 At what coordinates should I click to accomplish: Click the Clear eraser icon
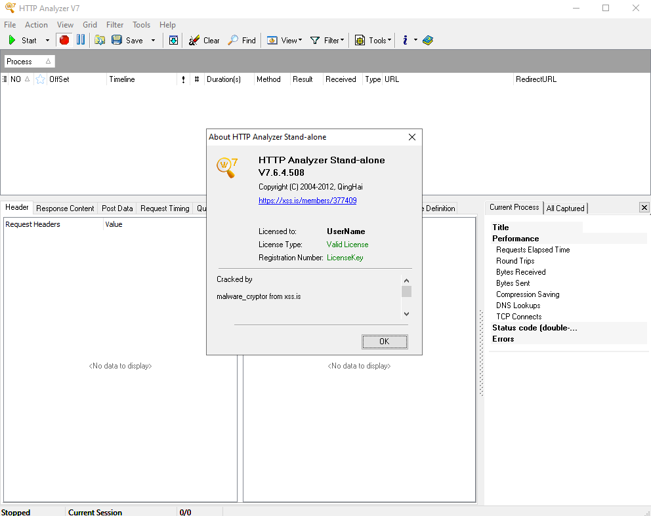coord(194,40)
